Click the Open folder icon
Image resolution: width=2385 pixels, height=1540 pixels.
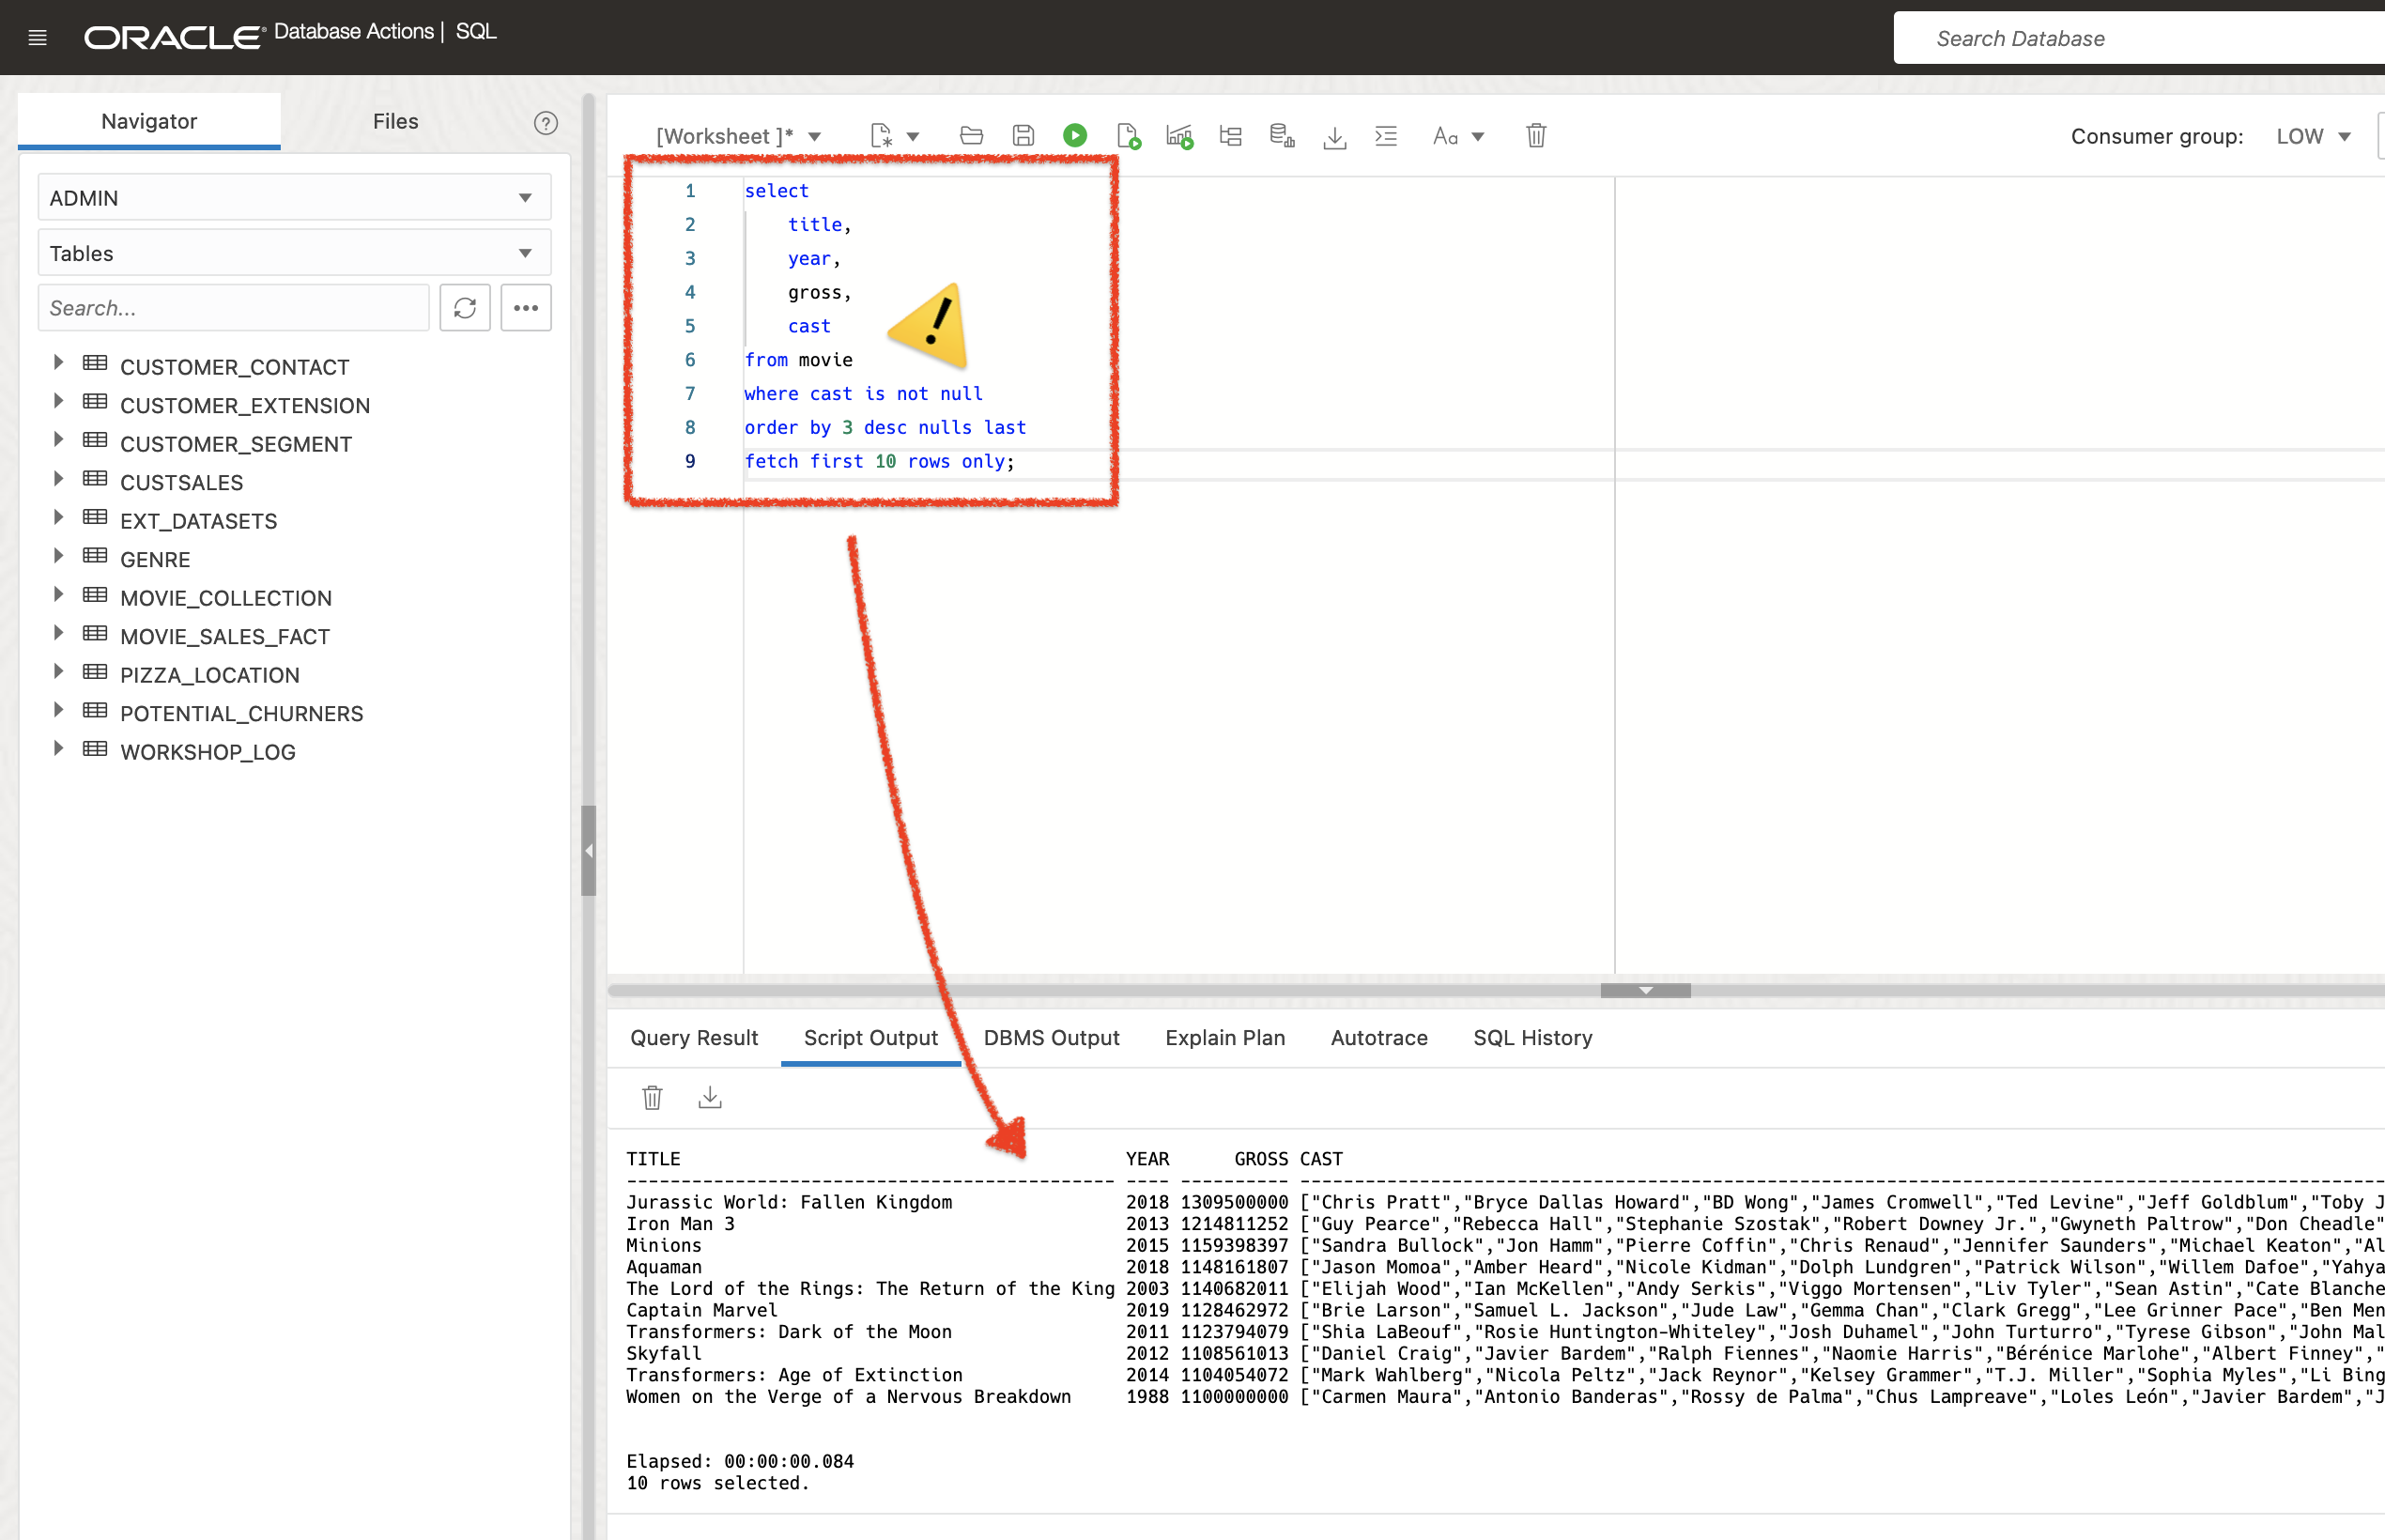click(971, 136)
